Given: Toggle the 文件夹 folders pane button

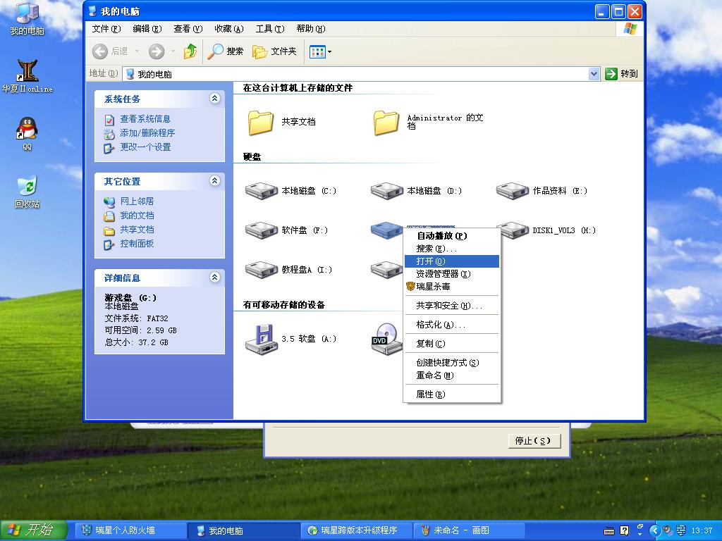Looking at the screenshot, I should coord(274,51).
